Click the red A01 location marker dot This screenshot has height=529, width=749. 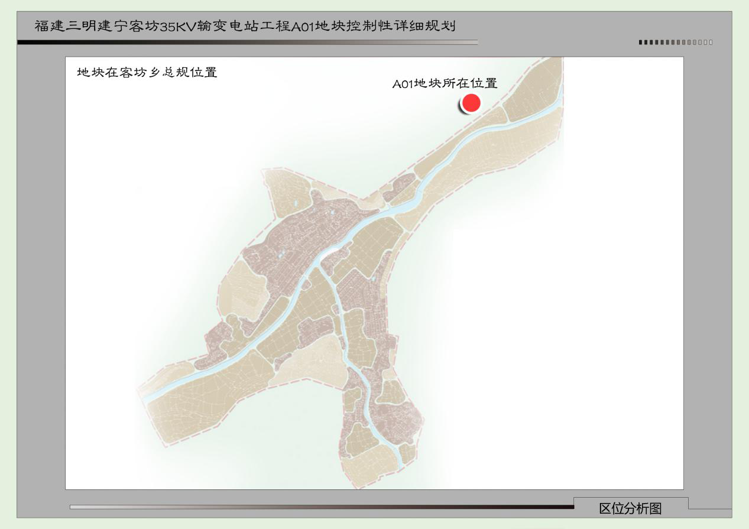click(471, 103)
